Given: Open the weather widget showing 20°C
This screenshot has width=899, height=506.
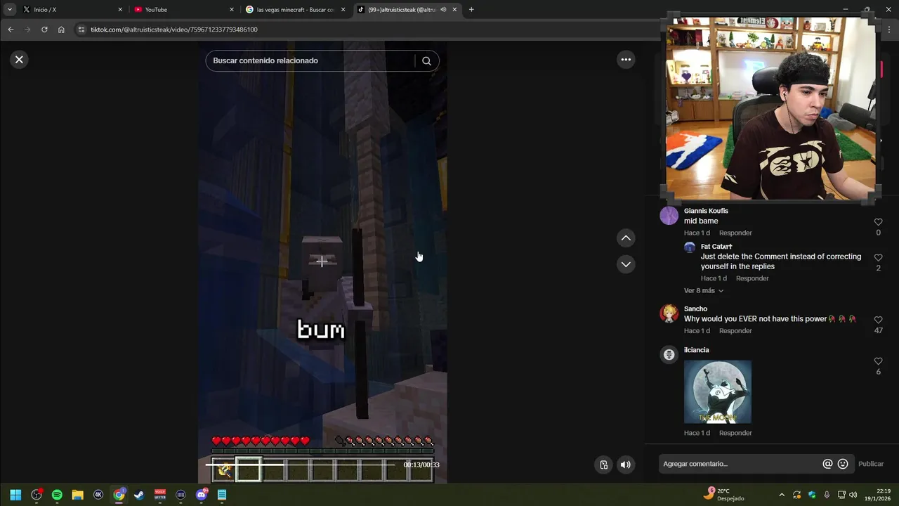Looking at the screenshot, I should pyautogui.click(x=723, y=495).
